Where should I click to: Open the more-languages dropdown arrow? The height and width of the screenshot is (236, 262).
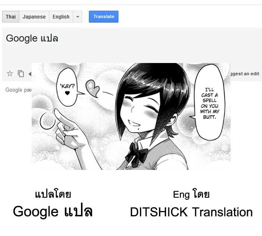point(78,17)
